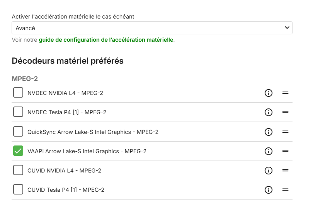Open info for CUVID Tesla P4 decoder

269,189
